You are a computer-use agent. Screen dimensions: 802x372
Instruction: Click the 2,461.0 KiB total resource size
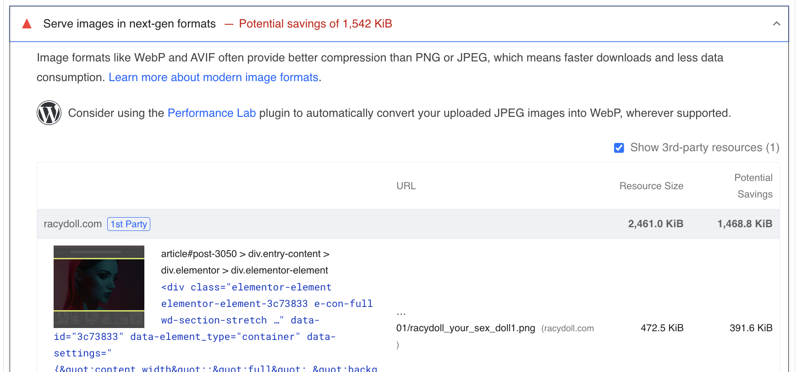coord(655,224)
